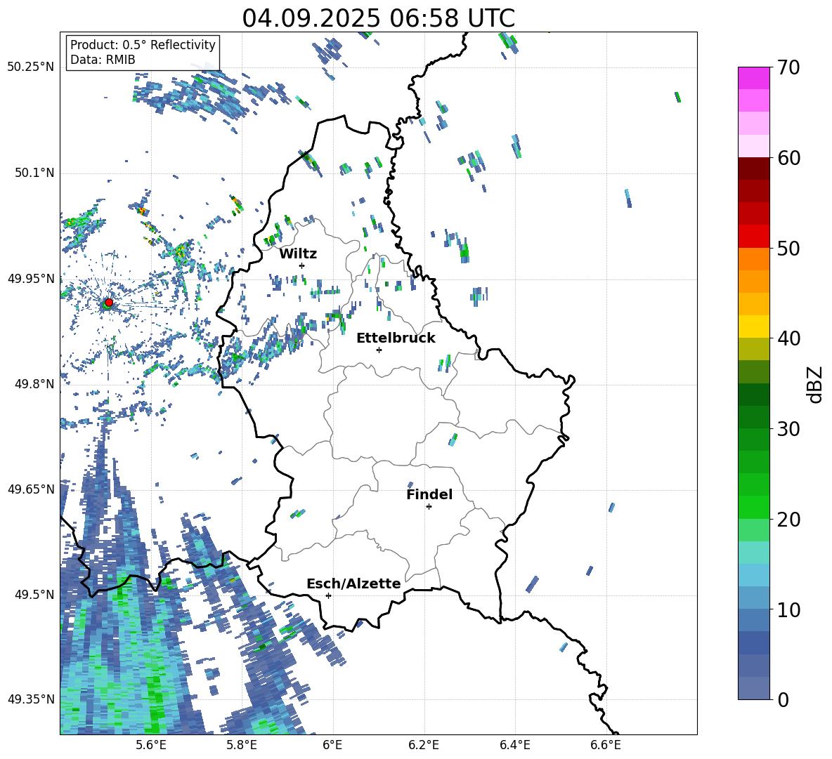Click the 6°E longitude tick label
Viewport: 832px width, 759px height.
coord(332,745)
